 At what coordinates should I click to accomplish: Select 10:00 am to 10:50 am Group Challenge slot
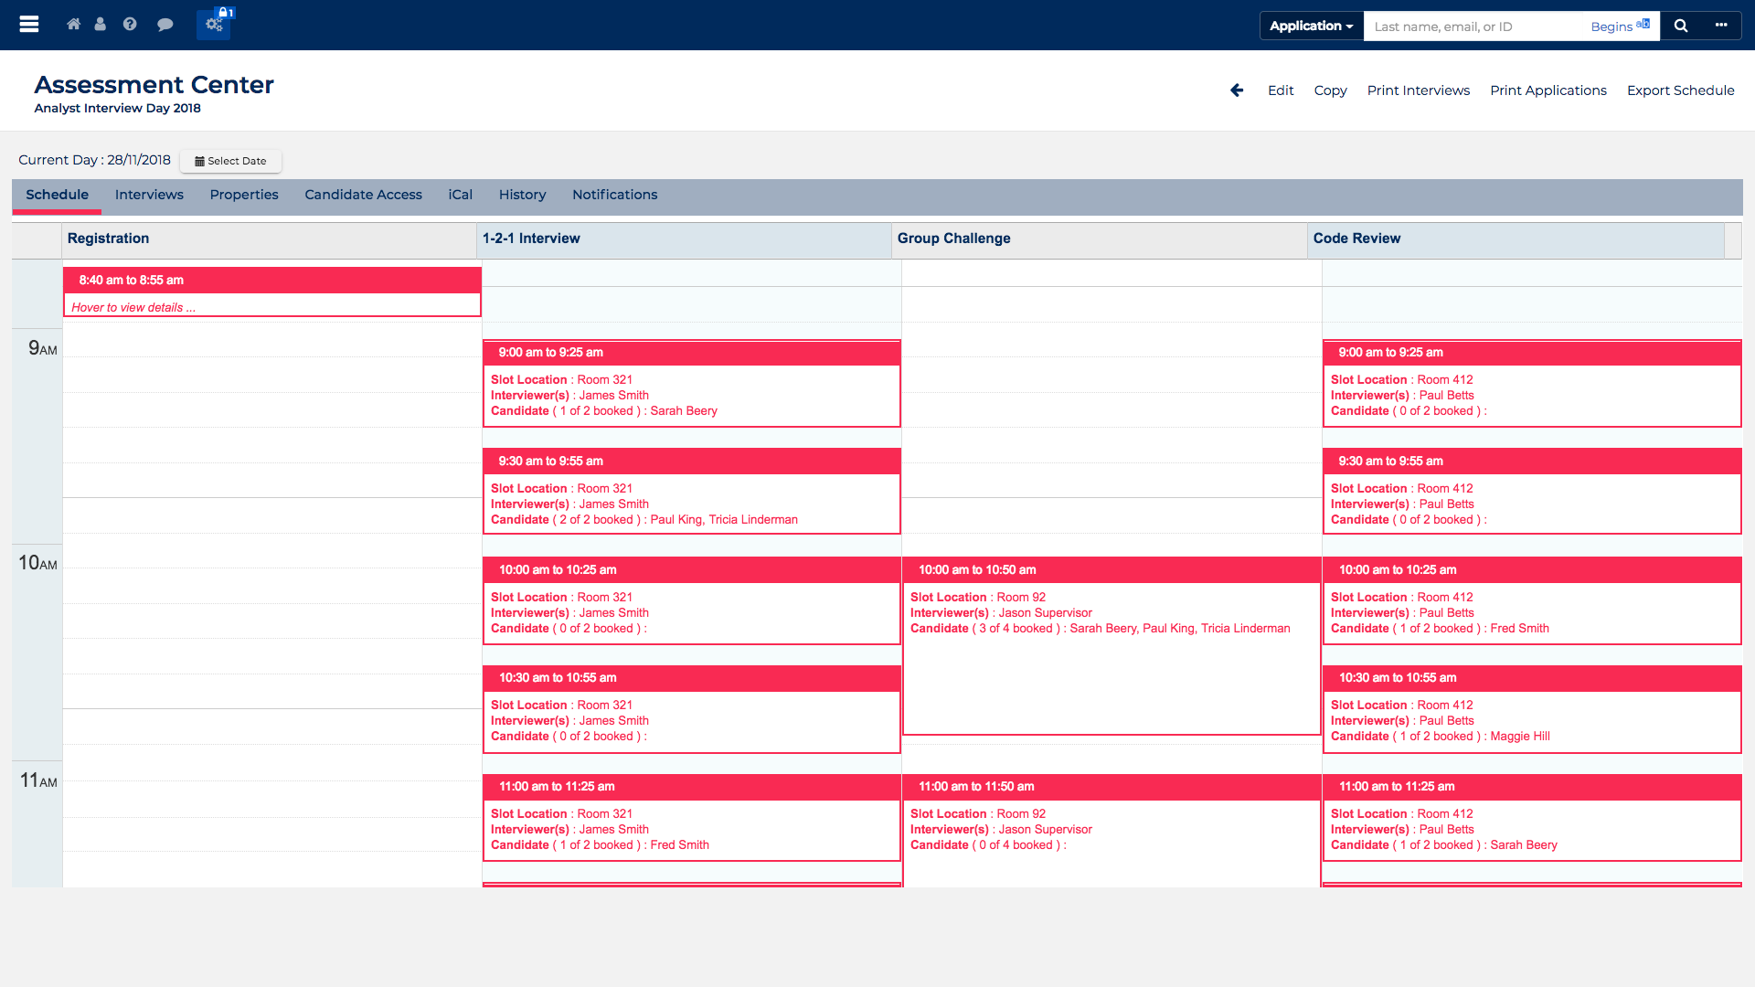[x=1111, y=645]
